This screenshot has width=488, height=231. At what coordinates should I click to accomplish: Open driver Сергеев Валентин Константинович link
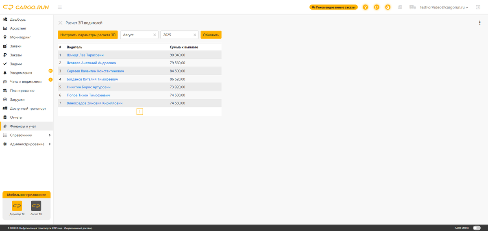click(x=96, y=71)
